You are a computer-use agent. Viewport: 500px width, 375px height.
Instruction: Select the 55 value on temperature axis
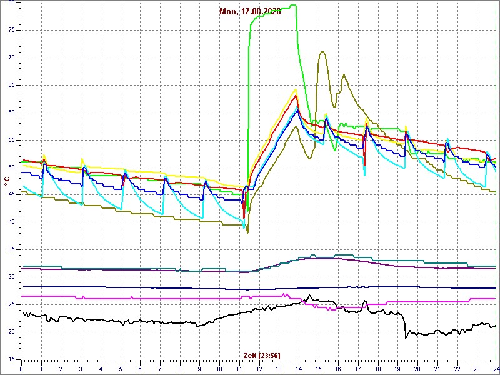pyautogui.click(x=11, y=140)
